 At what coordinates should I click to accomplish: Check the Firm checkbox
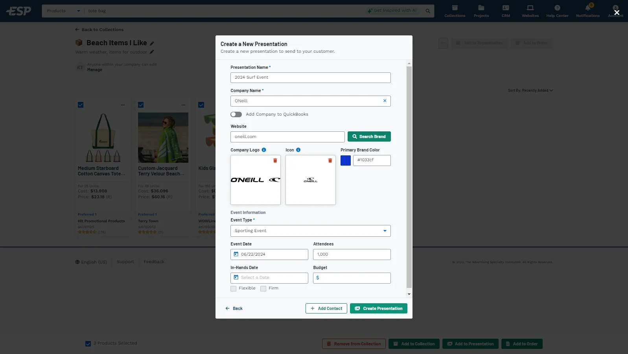pyautogui.click(x=263, y=289)
